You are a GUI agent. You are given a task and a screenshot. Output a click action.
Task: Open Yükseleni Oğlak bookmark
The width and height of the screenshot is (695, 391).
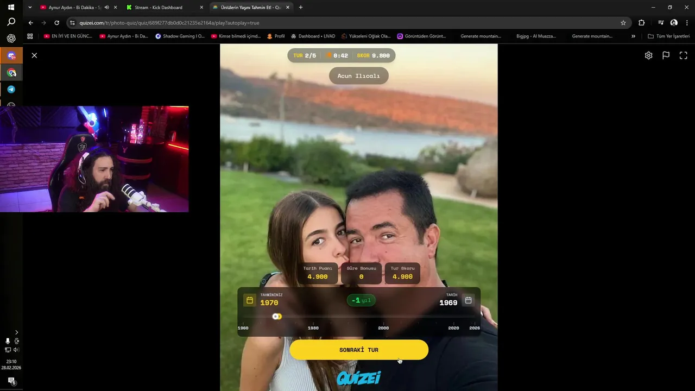coord(366,36)
